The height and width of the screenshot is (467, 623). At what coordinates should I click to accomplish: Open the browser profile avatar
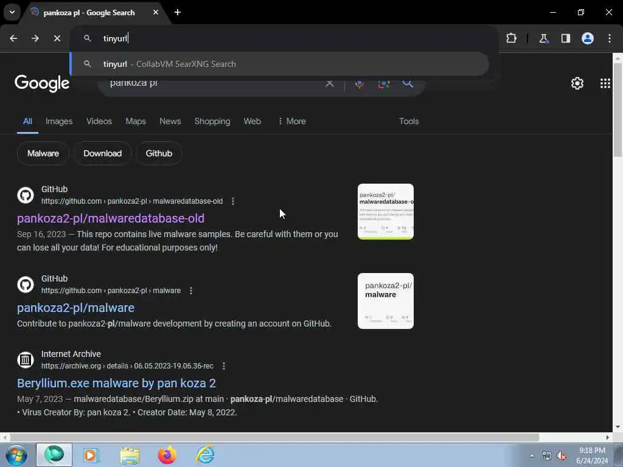[587, 38]
